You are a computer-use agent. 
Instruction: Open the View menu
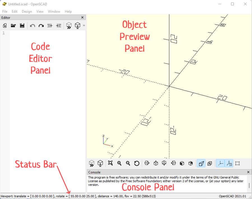(x=40, y=12)
